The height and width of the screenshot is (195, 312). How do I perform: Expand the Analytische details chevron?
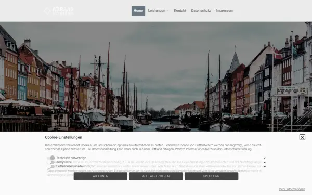click(x=265, y=162)
